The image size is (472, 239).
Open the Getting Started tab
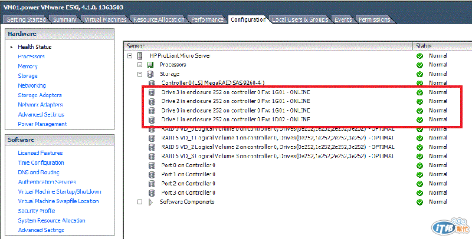click(x=26, y=19)
